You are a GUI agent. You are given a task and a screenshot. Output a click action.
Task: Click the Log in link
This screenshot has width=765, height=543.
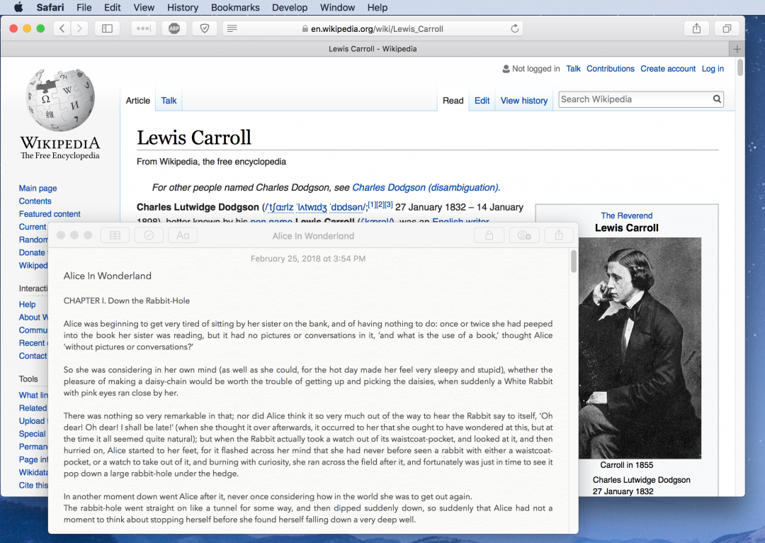(x=713, y=69)
